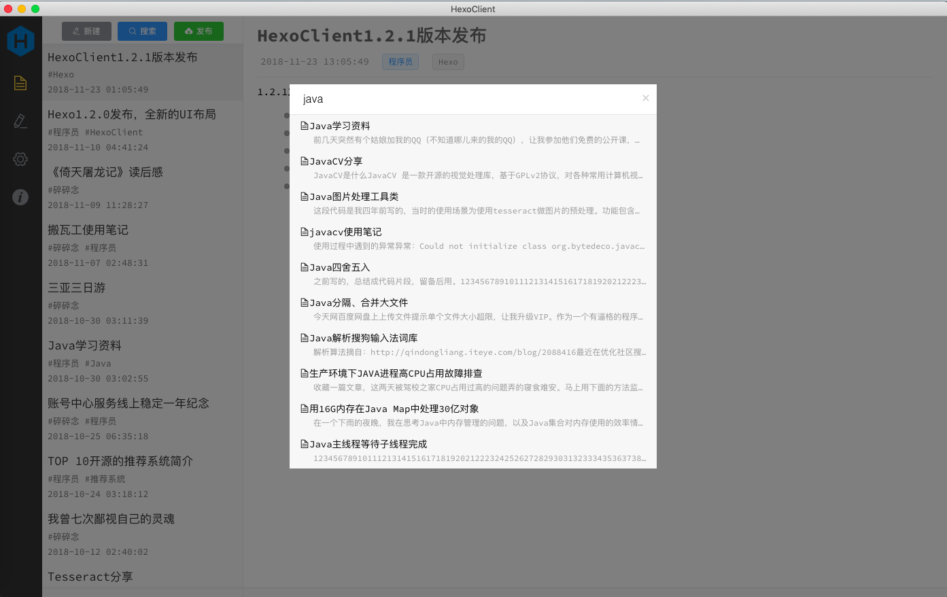Click document icon beside Java四舍五入
The image size is (947, 597).
click(305, 267)
